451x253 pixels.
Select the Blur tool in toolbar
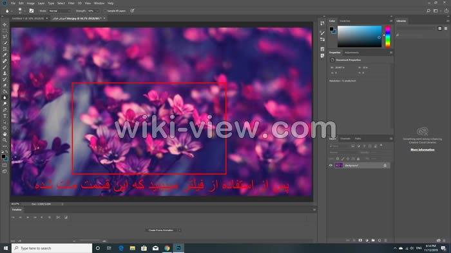click(5, 98)
